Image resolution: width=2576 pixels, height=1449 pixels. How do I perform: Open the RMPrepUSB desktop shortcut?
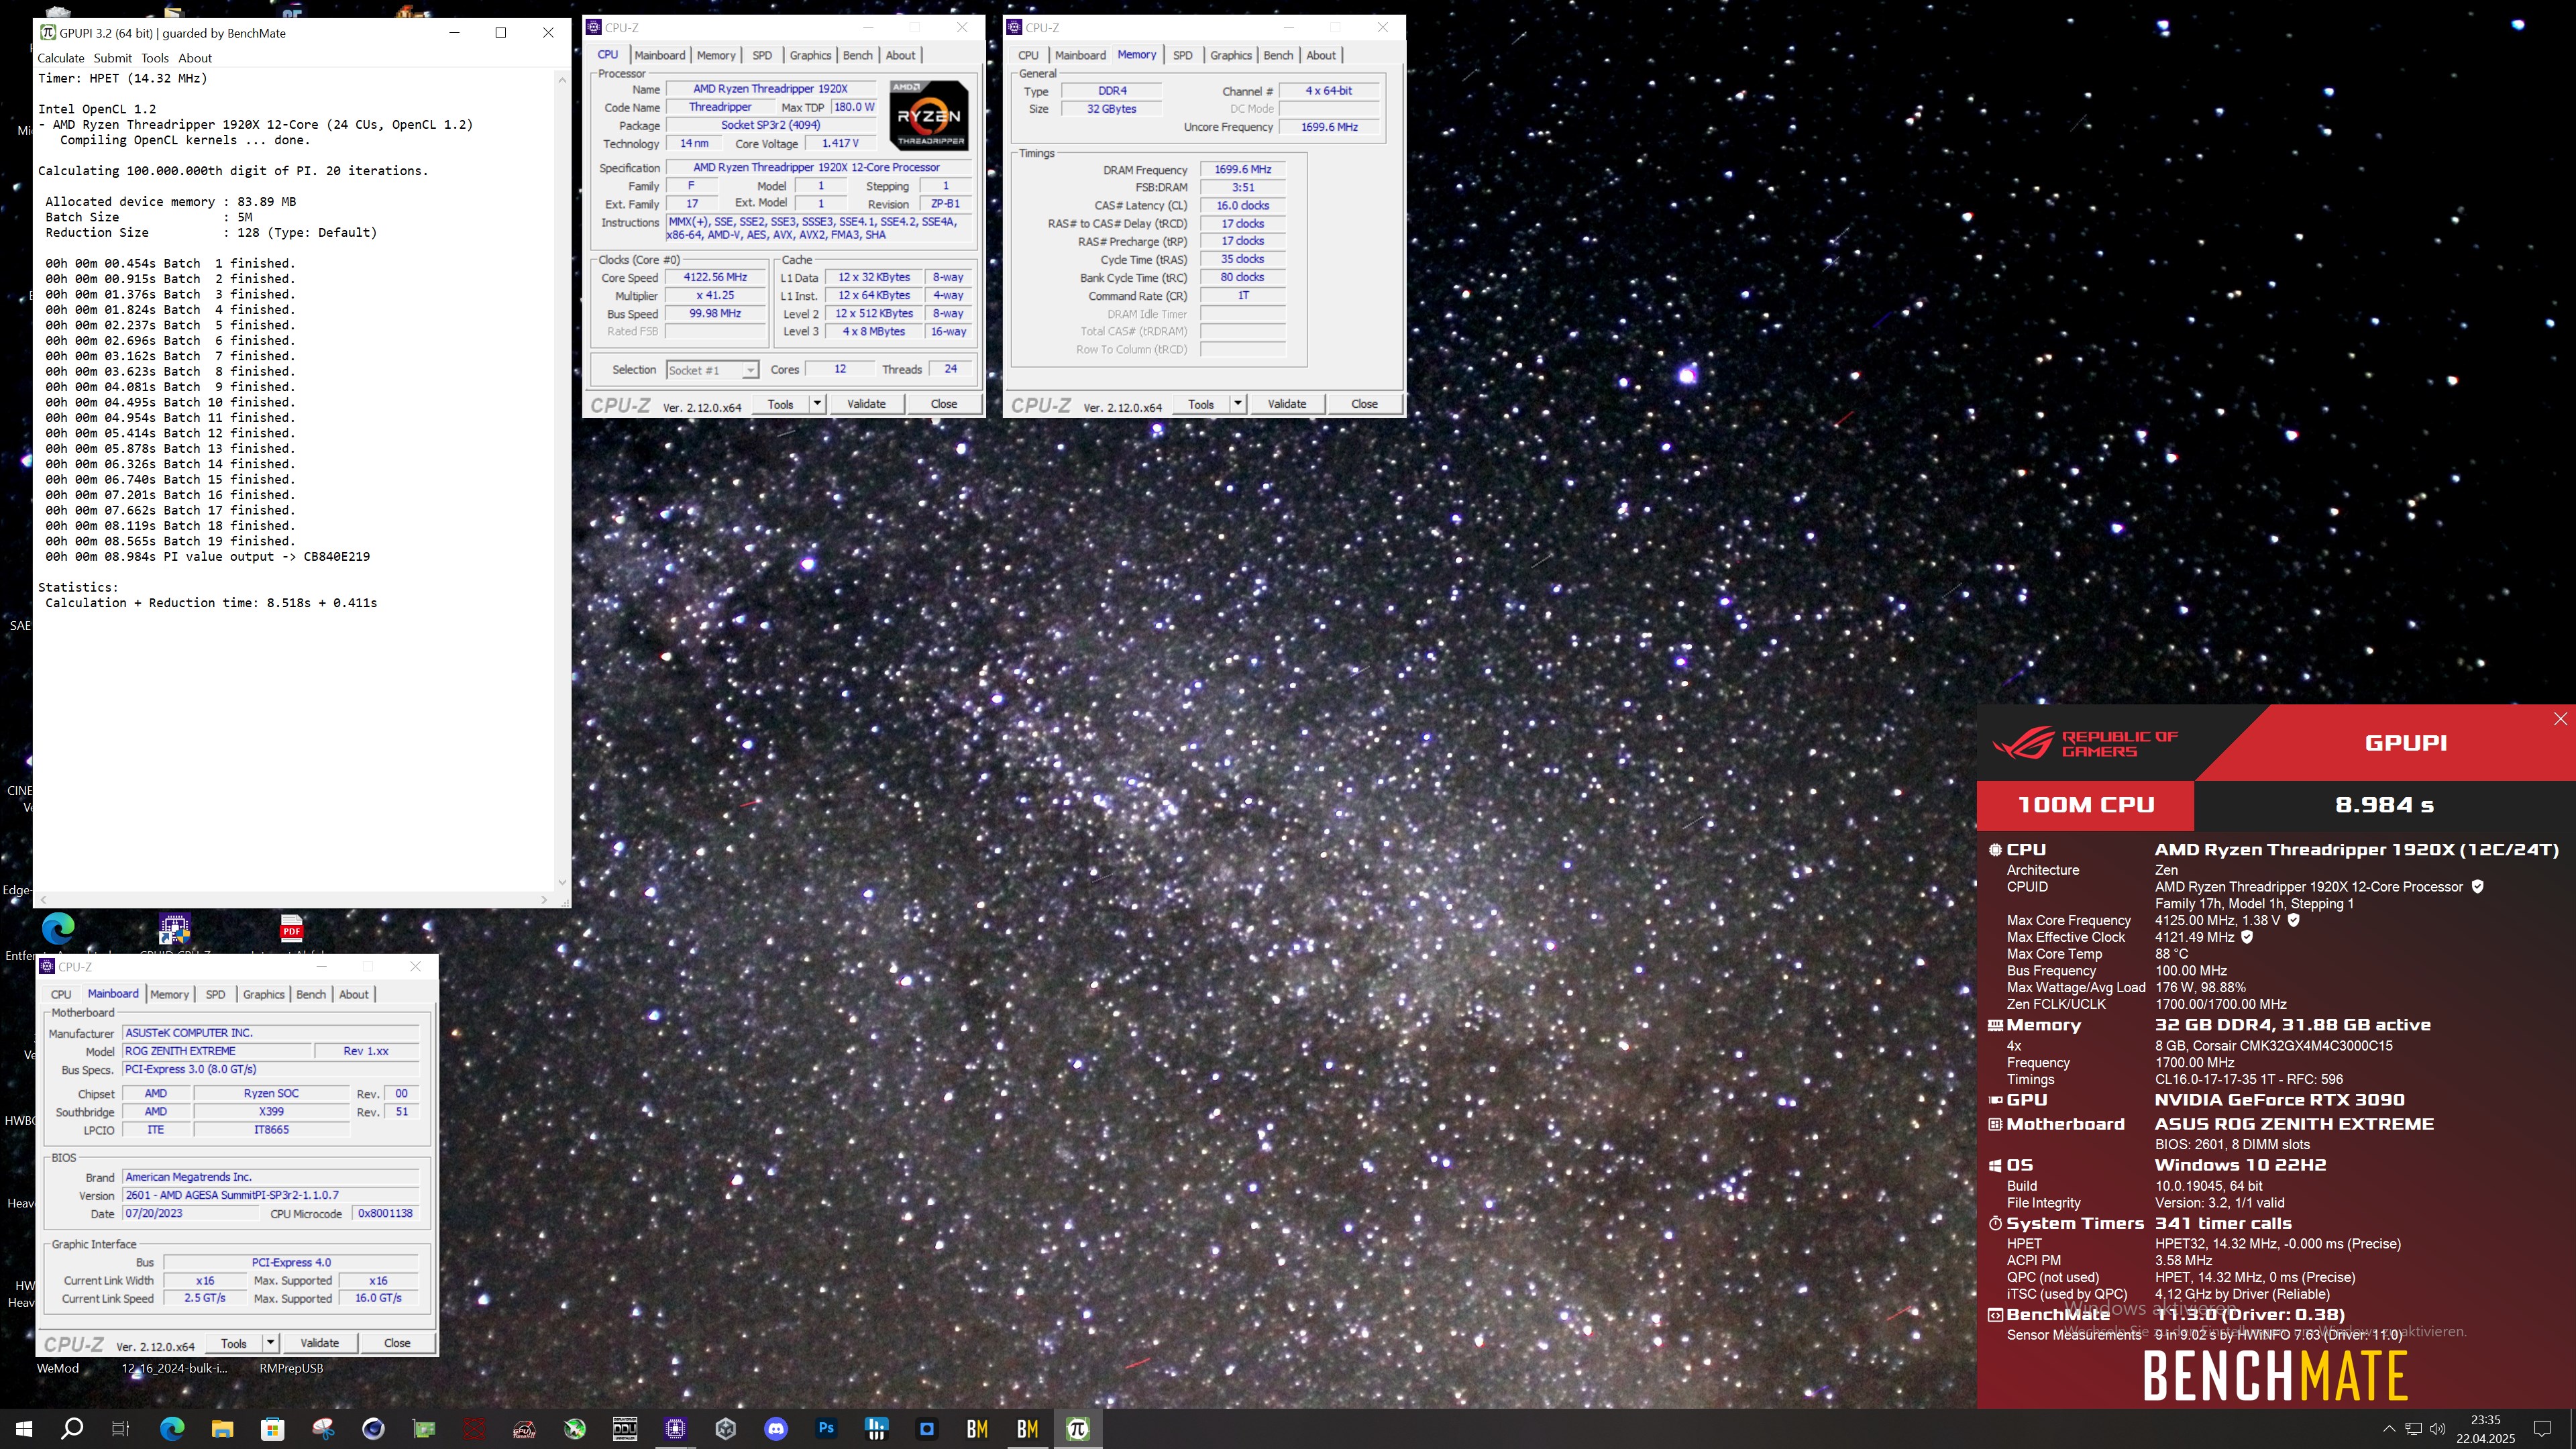291,1368
